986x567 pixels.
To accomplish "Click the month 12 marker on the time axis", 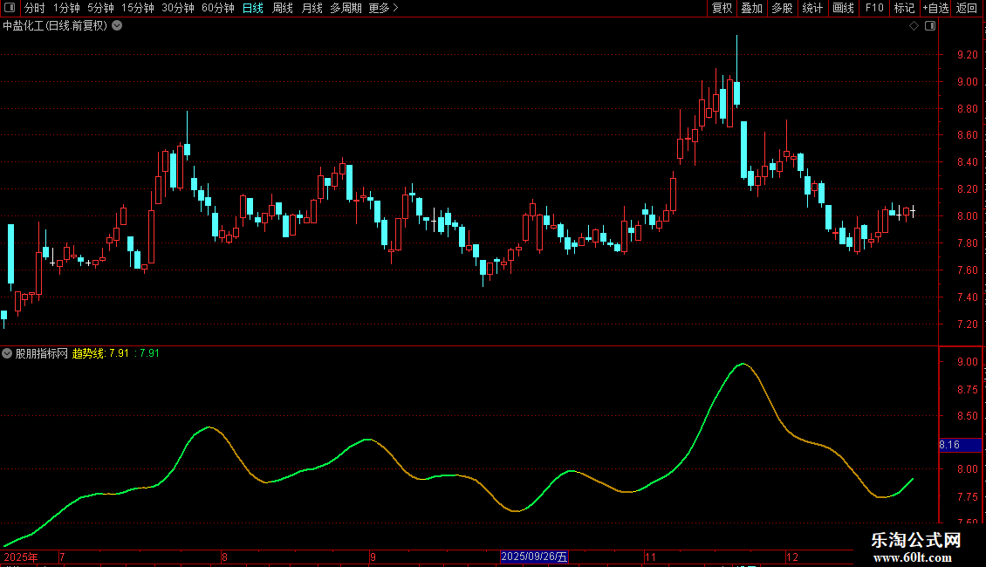I will pos(792,557).
